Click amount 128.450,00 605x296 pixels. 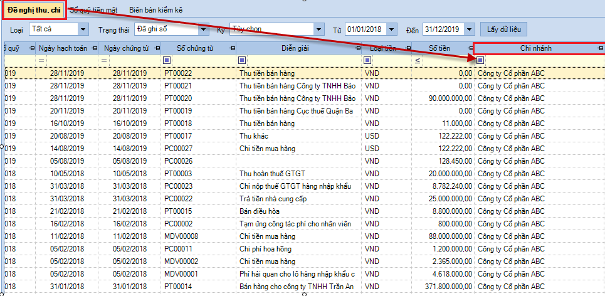pyautogui.click(x=455, y=161)
